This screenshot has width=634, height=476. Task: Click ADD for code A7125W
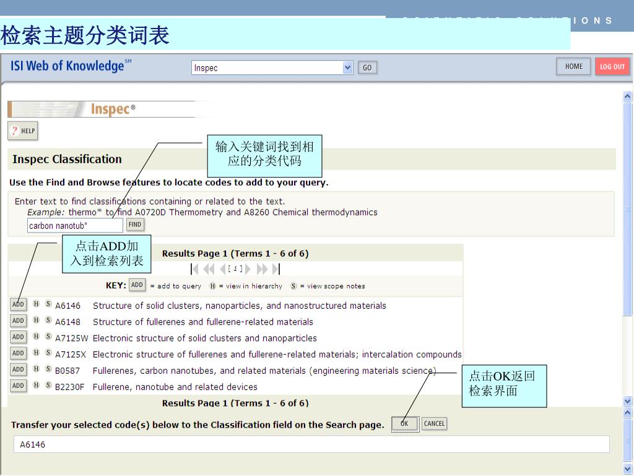click(x=18, y=337)
